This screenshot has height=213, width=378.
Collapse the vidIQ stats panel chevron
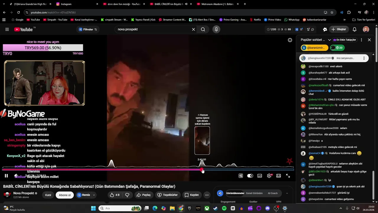287,193
